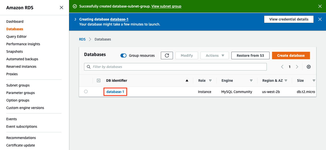The image size is (326, 150).
Task: Click the Amazon RDS sidebar title
Action: pyautogui.click(x=20, y=8)
